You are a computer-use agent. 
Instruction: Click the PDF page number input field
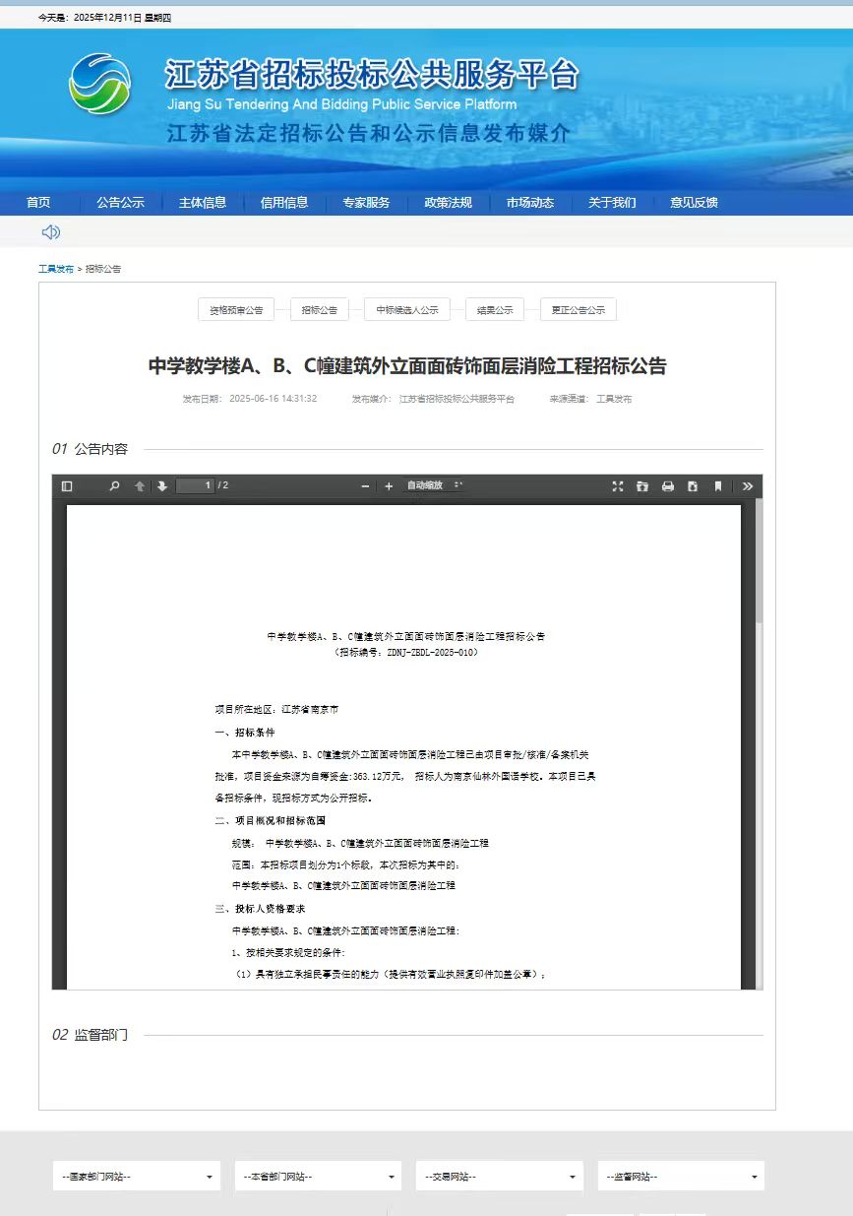[196, 486]
